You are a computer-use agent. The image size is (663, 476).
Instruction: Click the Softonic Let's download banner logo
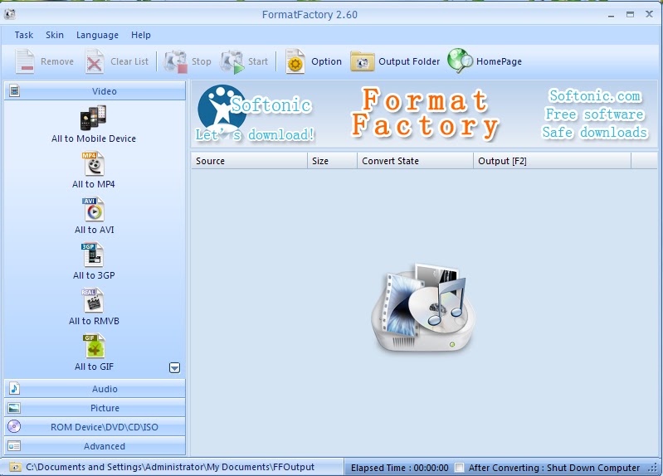pos(255,114)
